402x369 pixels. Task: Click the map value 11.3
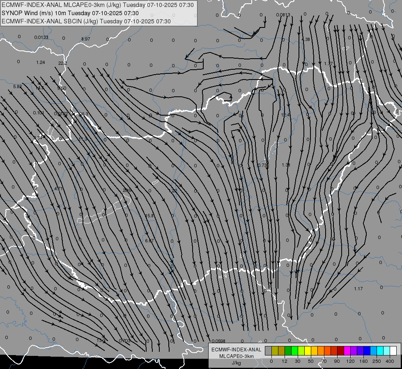(x=83, y=139)
